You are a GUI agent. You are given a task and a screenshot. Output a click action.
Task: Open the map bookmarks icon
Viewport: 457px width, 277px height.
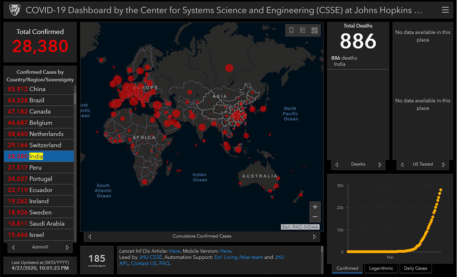[x=291, y=30]
